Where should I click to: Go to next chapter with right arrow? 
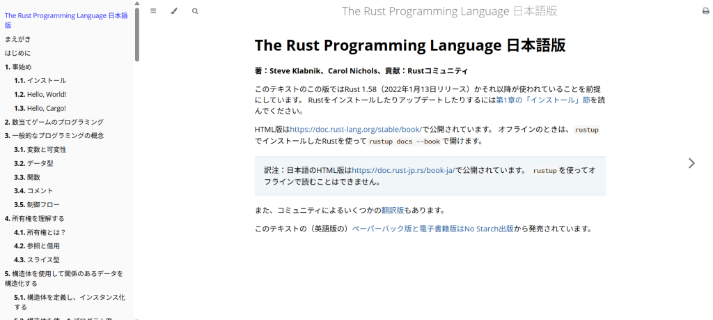pos(691,163)
